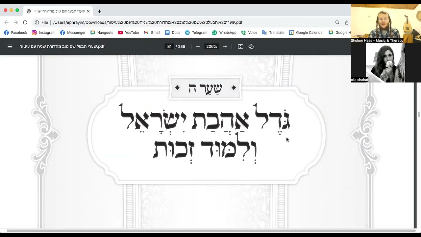Open Messenger bookmark
The width and height of the screenshot is (421, 237).
pos(73,33)
